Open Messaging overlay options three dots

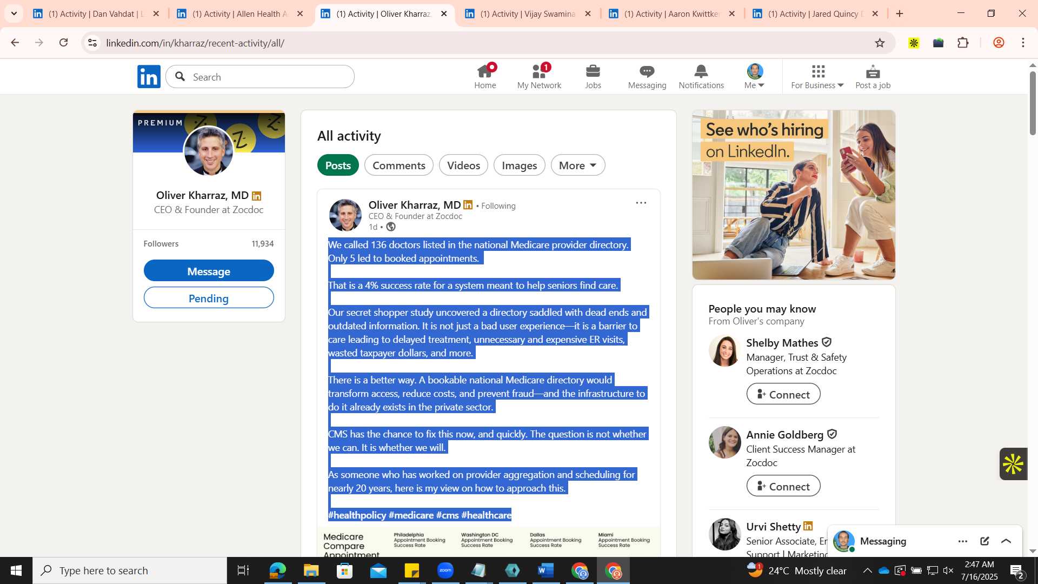(963, 541)
